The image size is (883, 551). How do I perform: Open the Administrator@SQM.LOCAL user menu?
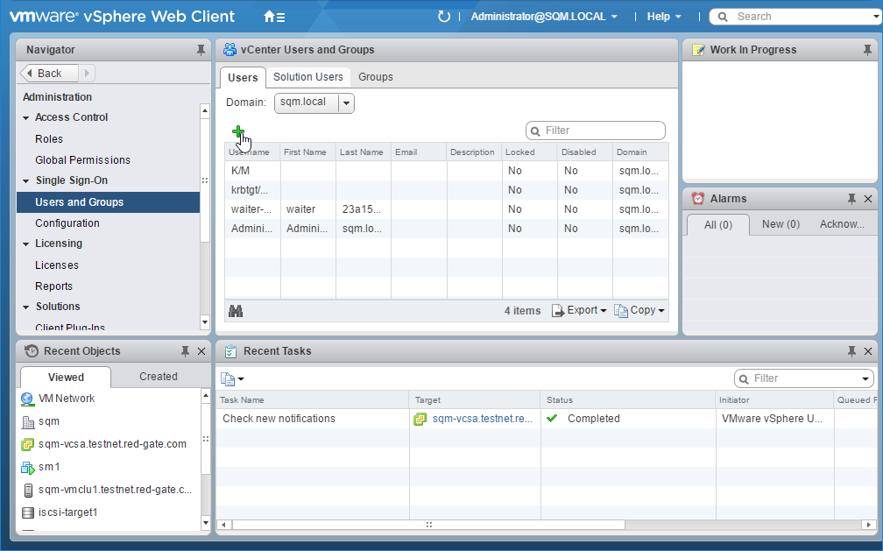pos(543,17)
